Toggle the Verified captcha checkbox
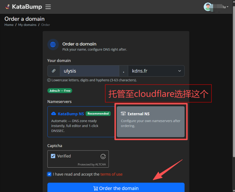This screenshot has height=192, width=235. pos(53,156)
